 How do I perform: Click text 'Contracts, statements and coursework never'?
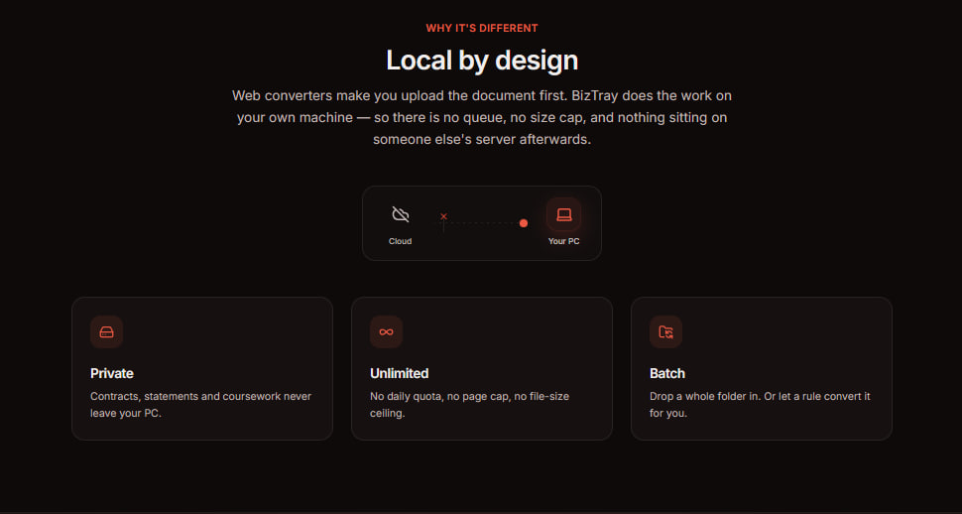pyautogui.click(x=200, y=396)
